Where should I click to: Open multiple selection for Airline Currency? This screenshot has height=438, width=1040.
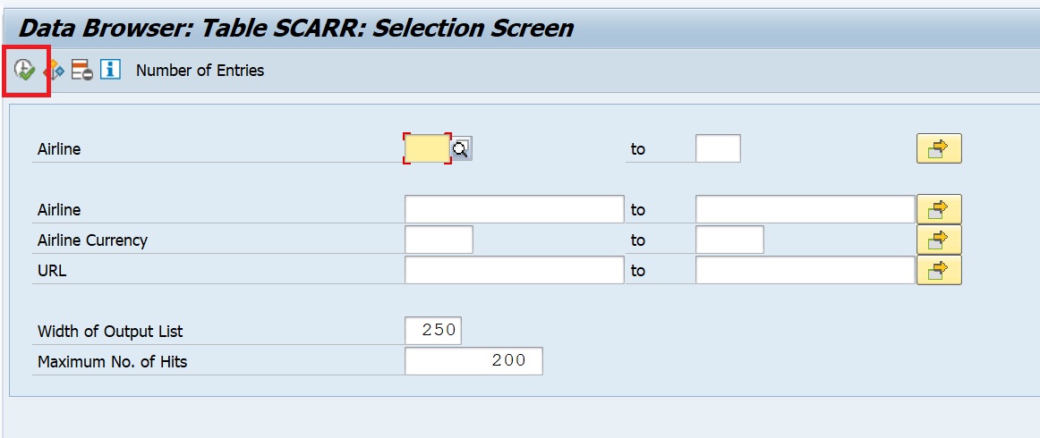pos(939,240)
